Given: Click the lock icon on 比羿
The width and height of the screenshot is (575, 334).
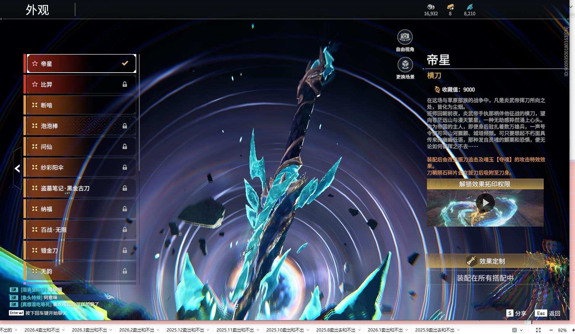Looking at the screenshot, I should tap(125, 84).
